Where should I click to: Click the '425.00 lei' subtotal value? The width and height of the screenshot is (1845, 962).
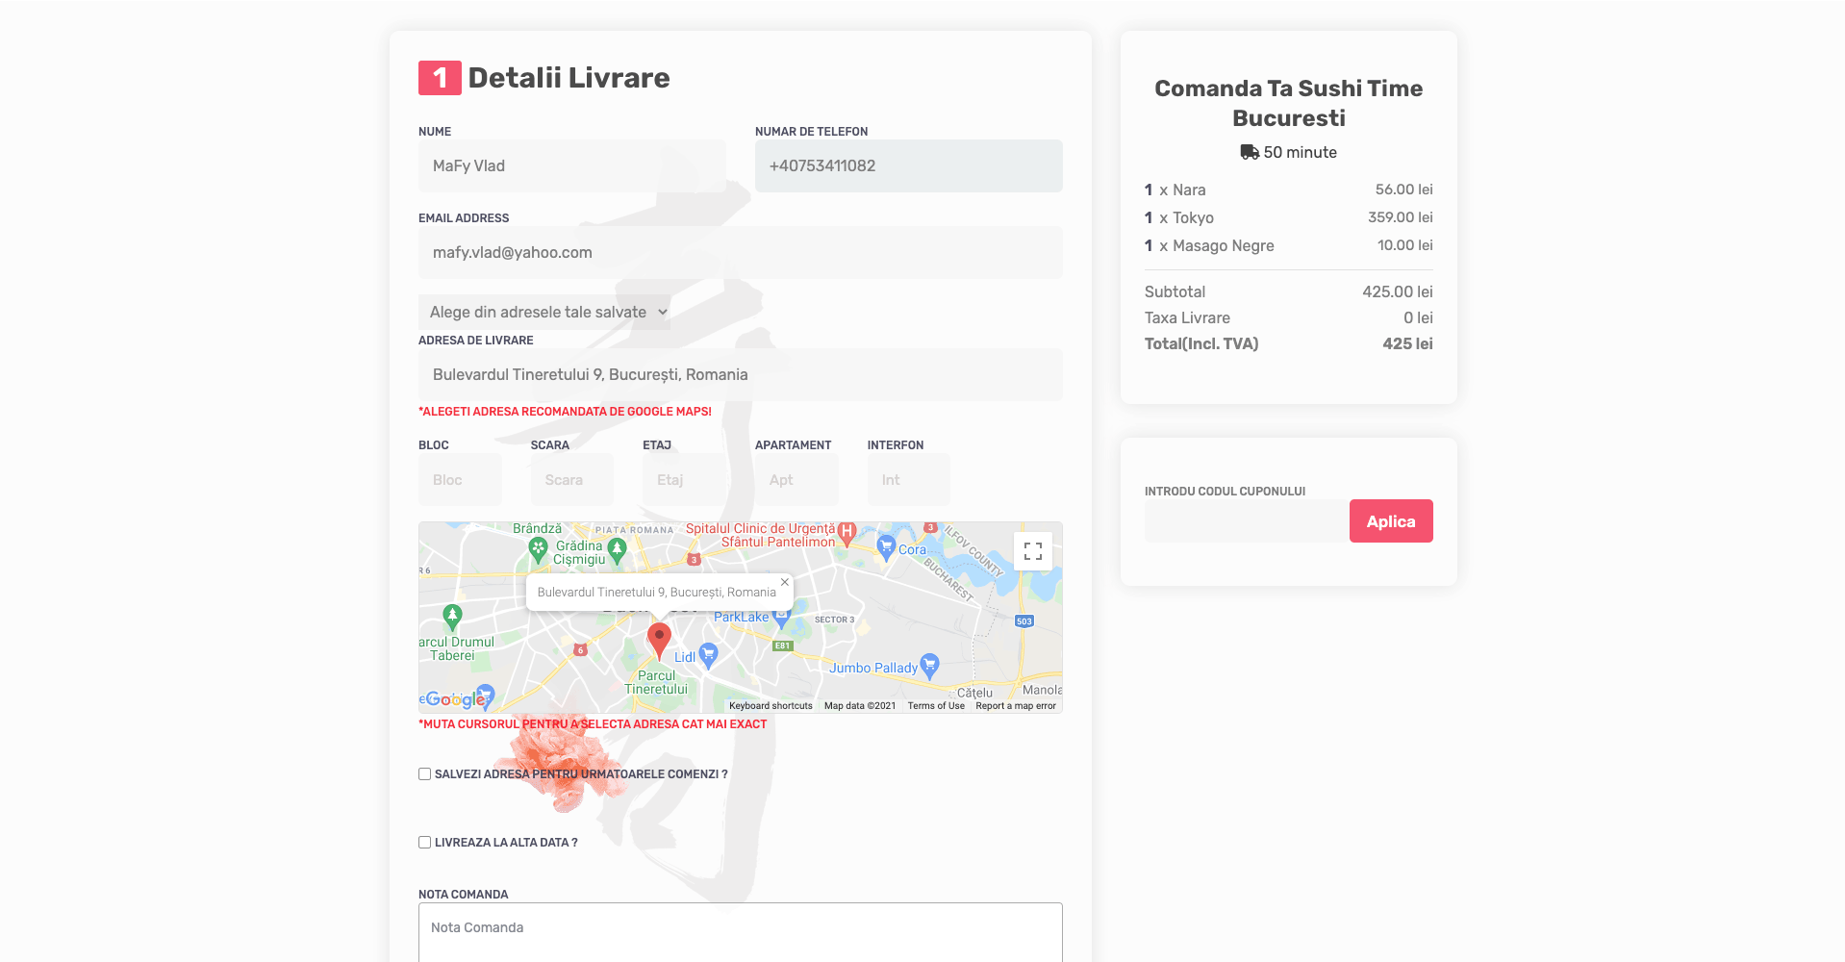[x=1398, y=292]
